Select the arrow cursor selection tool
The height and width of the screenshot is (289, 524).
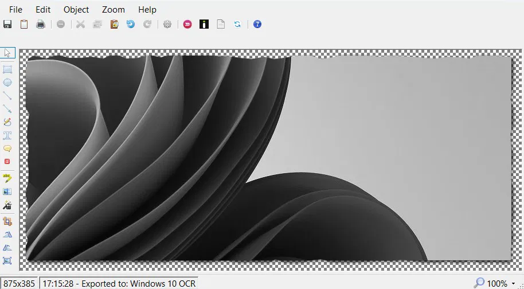(7, 53)
